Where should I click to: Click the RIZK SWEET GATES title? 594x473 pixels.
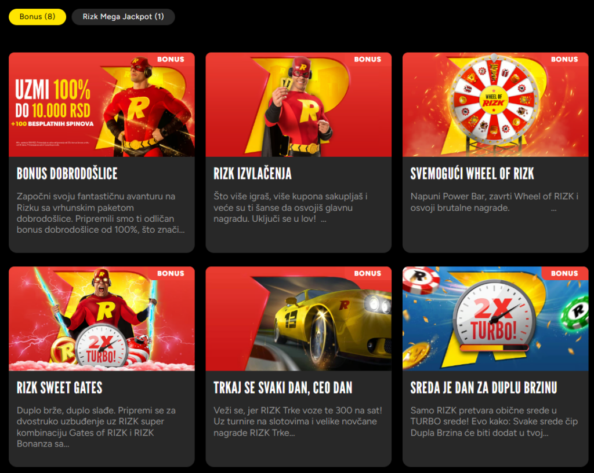tap(60, 387)
